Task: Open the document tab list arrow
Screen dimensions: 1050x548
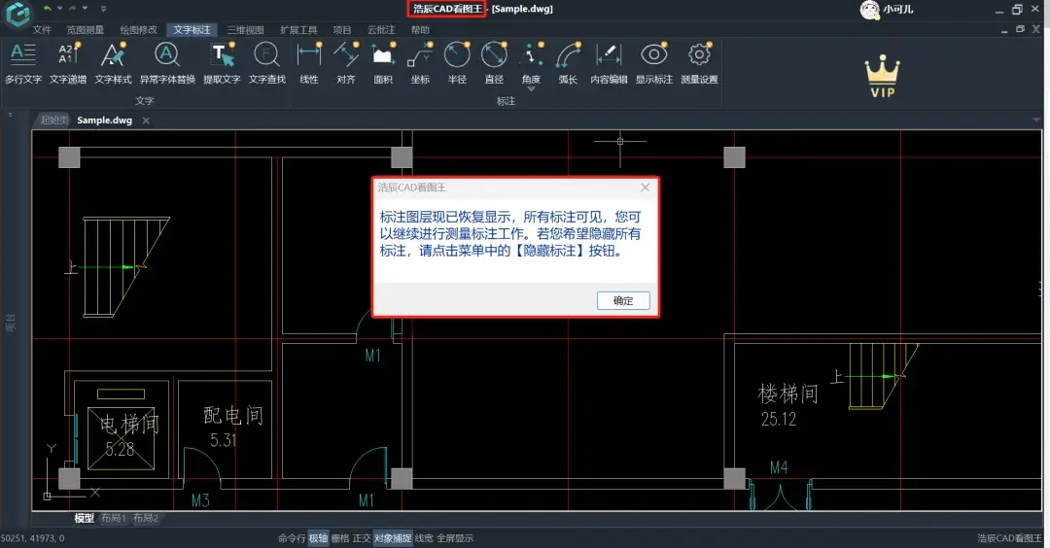Action: click(x=1036, y=120)
